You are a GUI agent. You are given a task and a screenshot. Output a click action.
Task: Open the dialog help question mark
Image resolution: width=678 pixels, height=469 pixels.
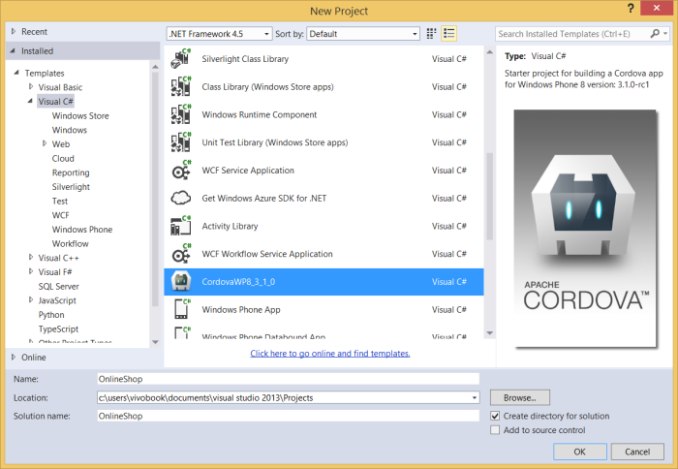(631, 8)
